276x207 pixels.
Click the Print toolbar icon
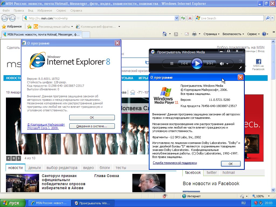(x=194, y=34)
